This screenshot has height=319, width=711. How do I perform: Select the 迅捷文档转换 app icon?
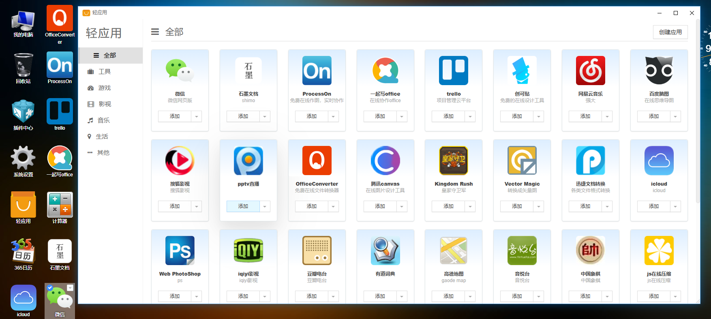pos(591,161)
